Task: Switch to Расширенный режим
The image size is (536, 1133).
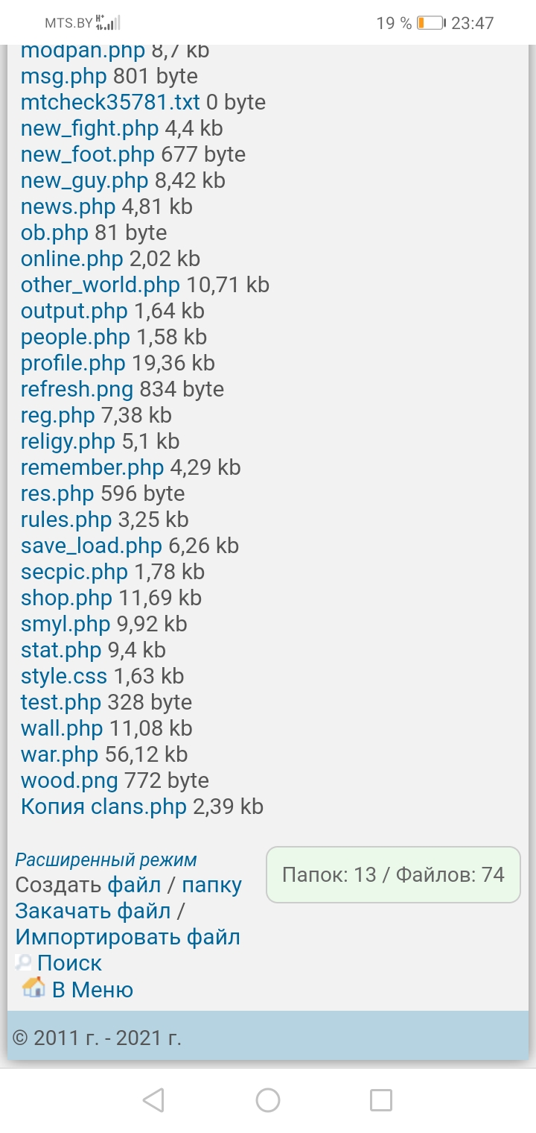Action: coord(106,859)
